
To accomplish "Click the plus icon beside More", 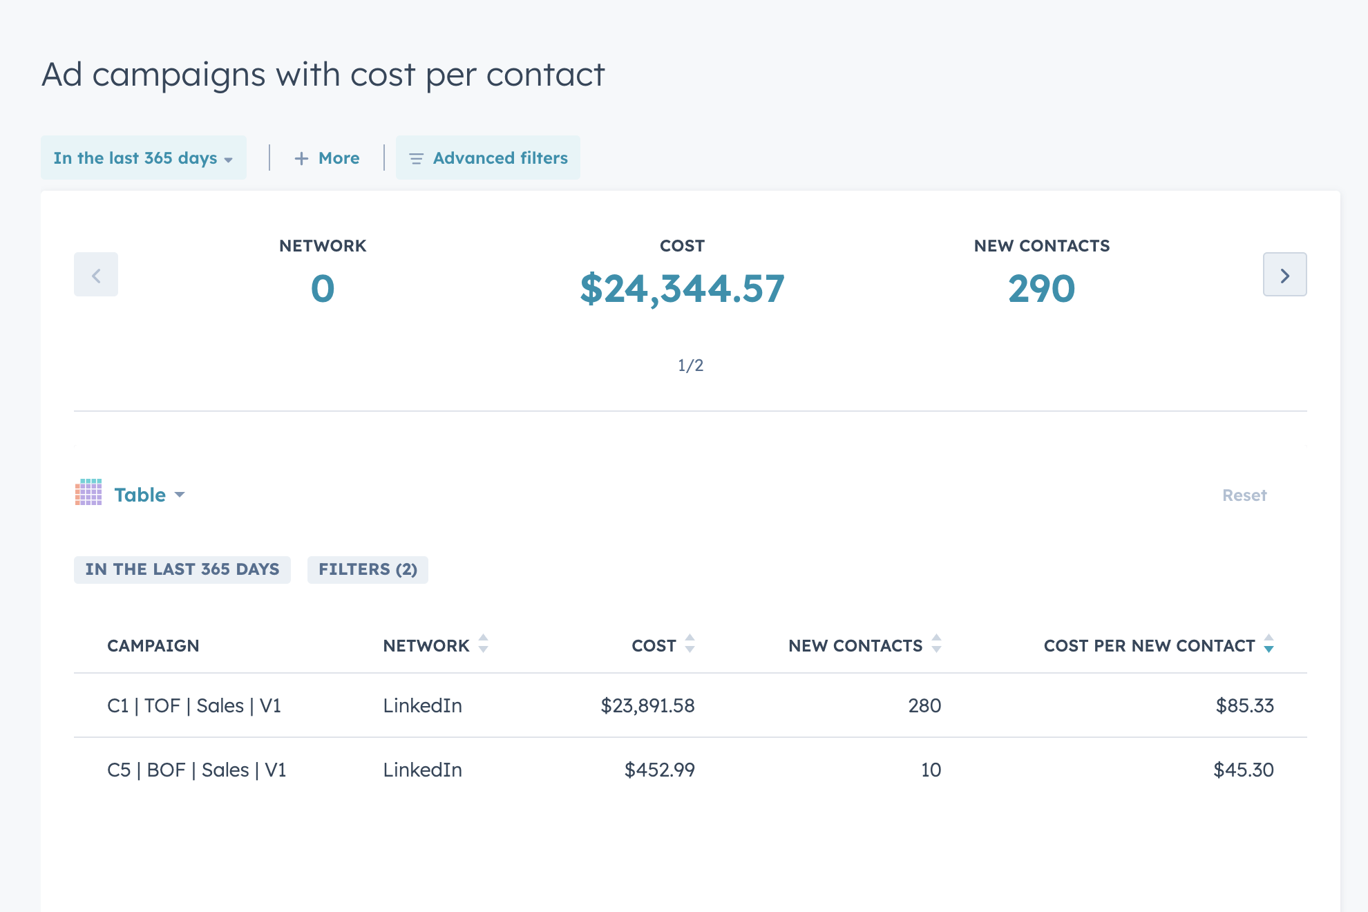I will 301,159.
